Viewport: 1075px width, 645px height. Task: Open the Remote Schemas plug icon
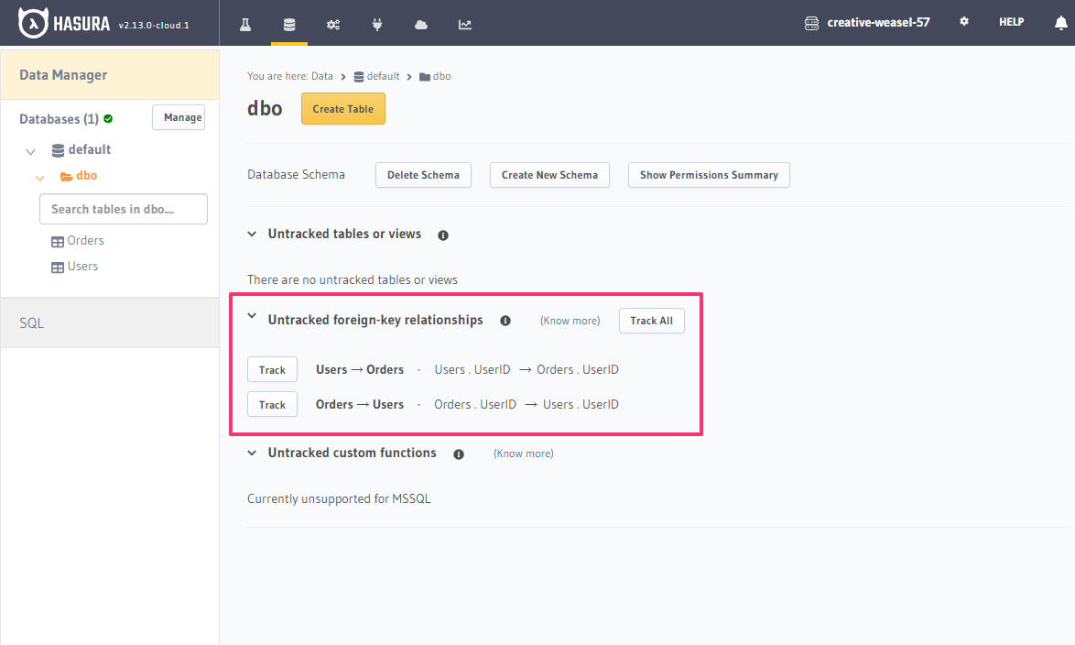377,24
